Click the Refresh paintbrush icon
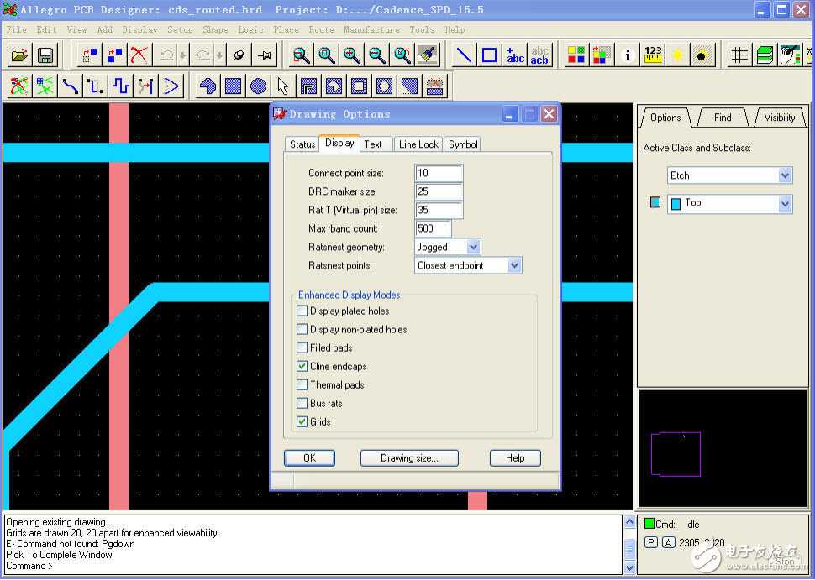This screenshot has width=815, height=580. (x=428, y=55)
